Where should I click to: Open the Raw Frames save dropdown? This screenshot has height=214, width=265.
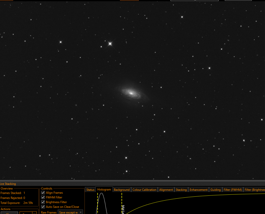click(70, 212)
